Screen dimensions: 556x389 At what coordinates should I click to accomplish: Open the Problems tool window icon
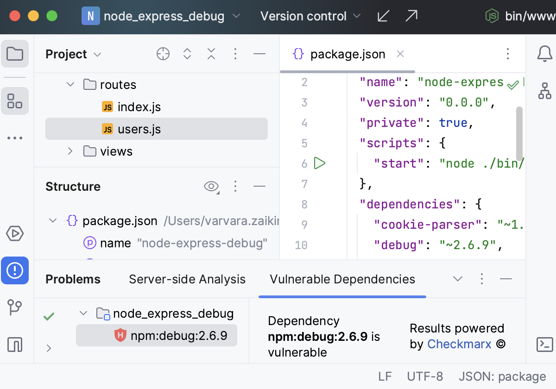pyautogui.click(x=15, y=270)
